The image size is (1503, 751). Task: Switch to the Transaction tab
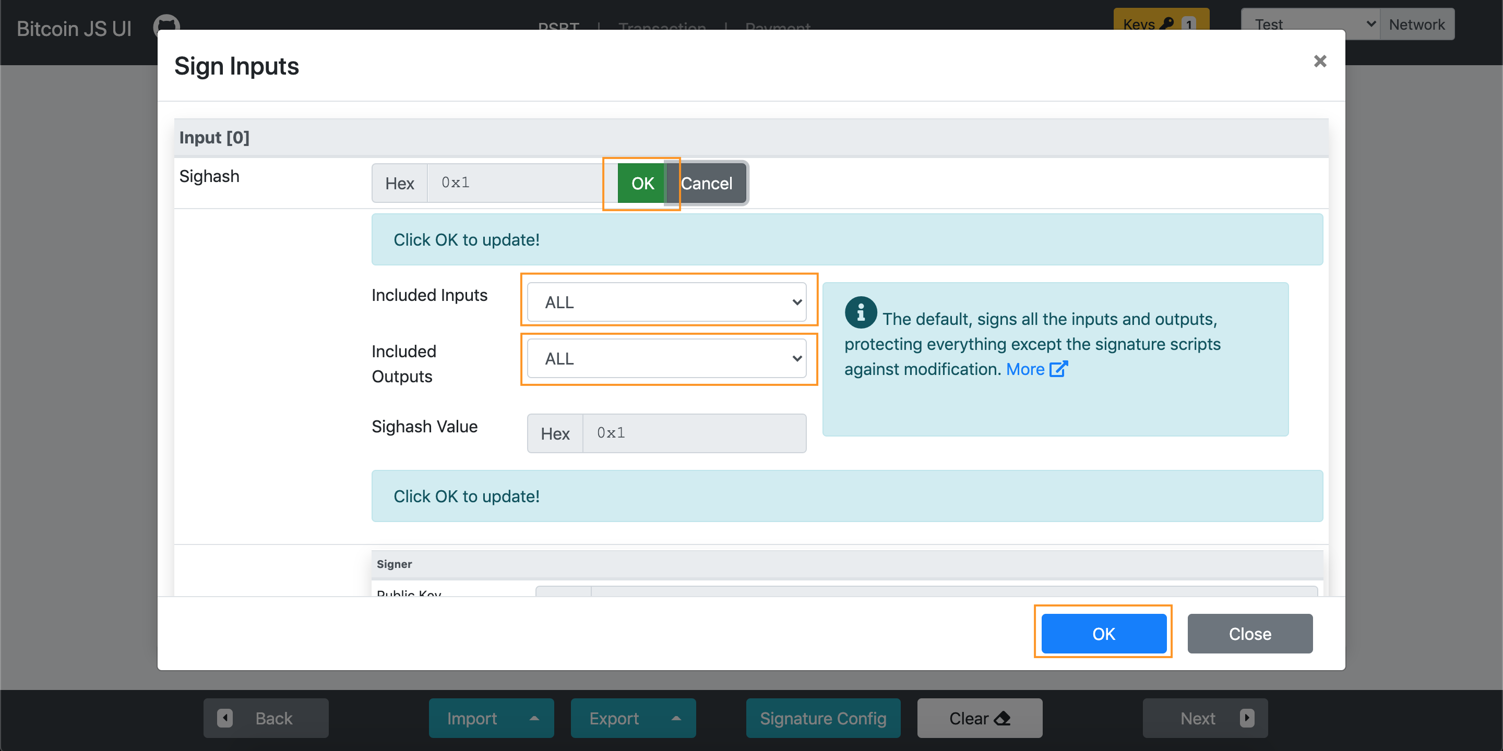[x=662, y=27]
